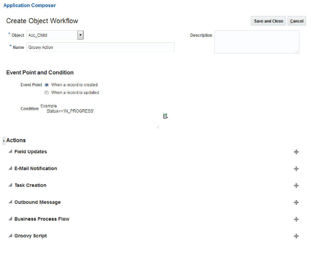Image resolution: width=311 pixels, height=261 pixels.
Task: Collapse the Business Process Flow section
Action: pos(10,219)
